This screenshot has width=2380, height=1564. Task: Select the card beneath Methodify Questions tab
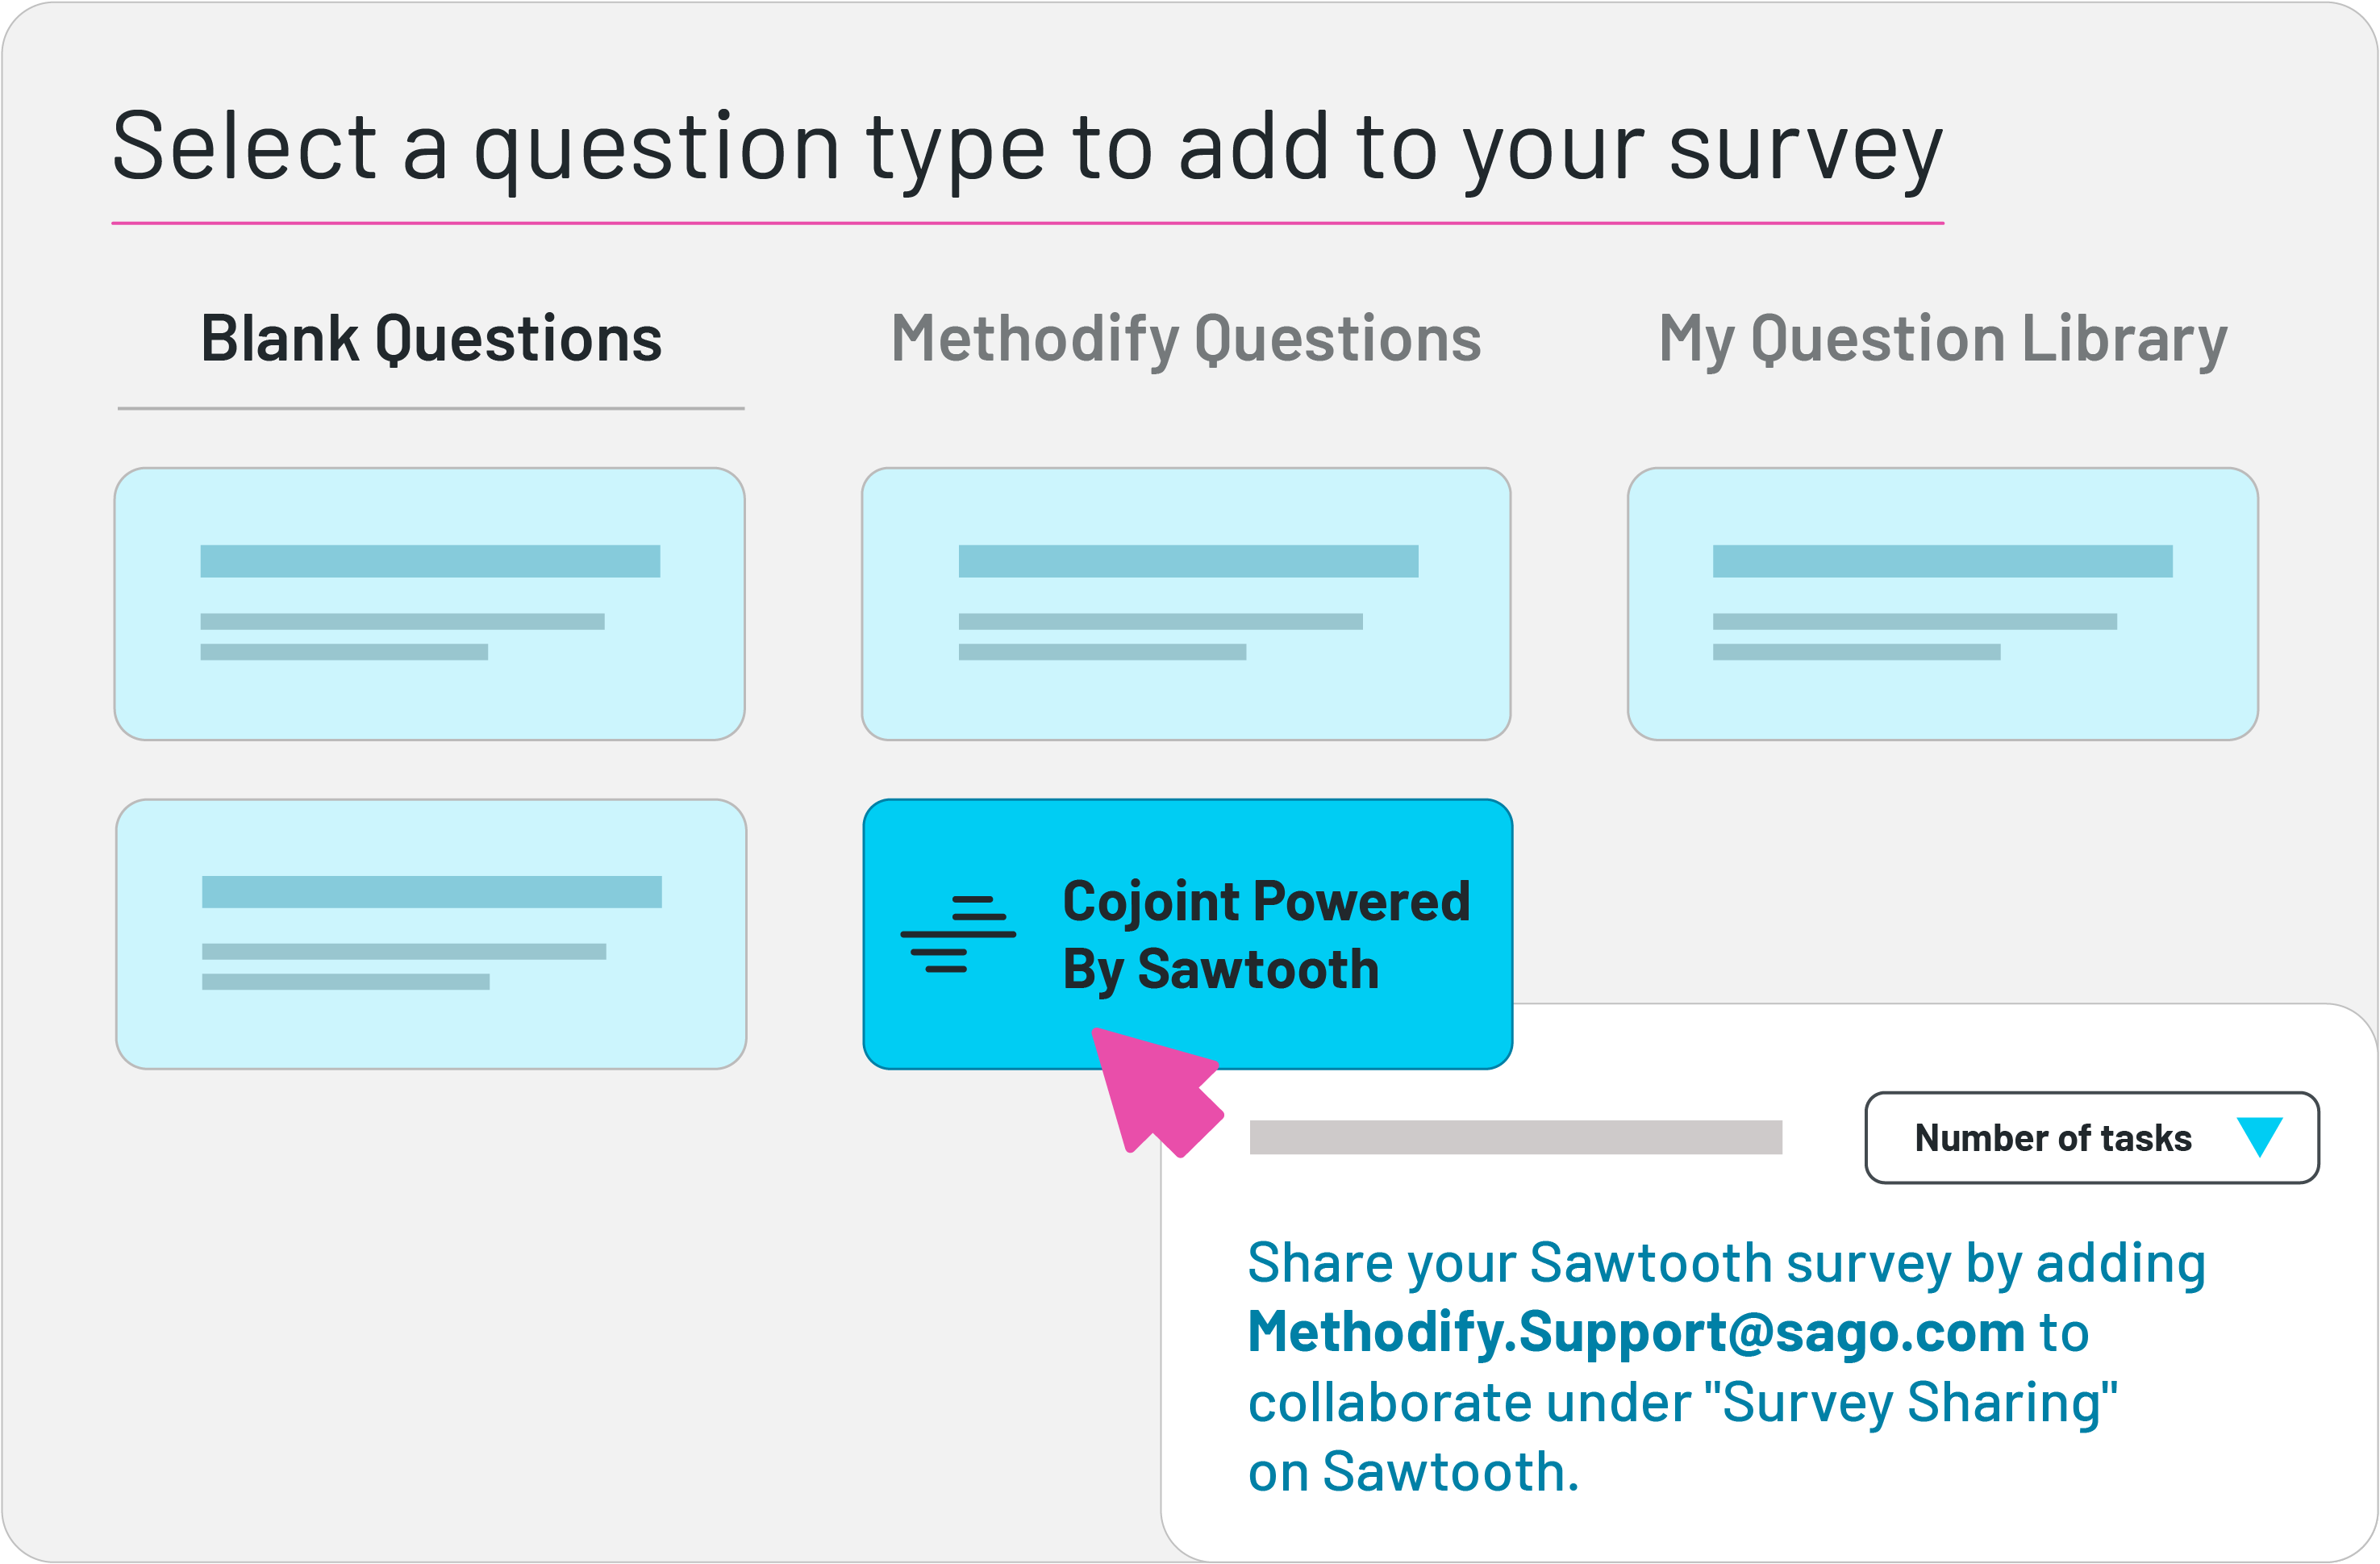[x=1186, y=604]
